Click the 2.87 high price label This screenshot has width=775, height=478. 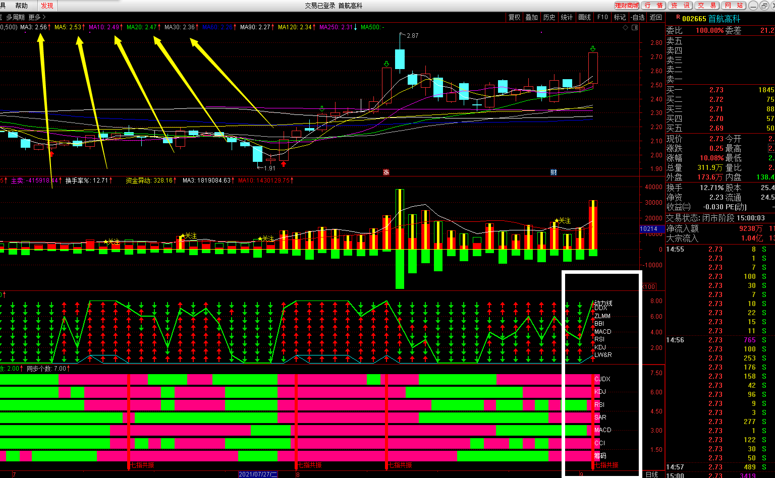click(x=413, y=36)
